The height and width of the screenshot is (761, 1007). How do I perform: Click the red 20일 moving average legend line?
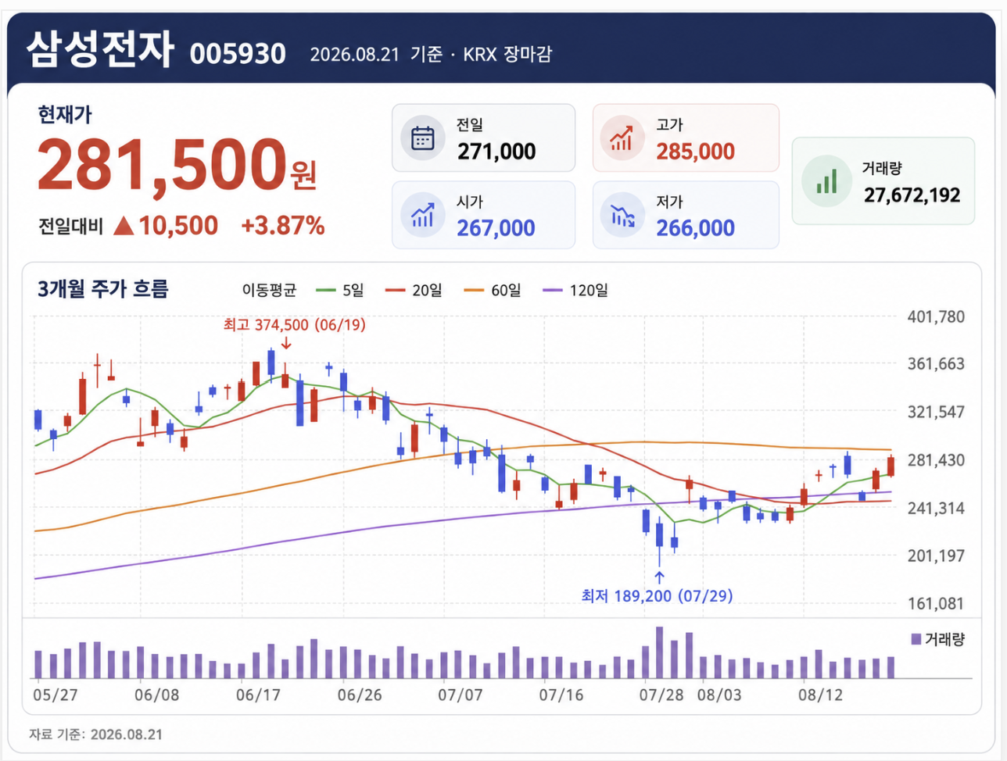(x=396, y=291)
